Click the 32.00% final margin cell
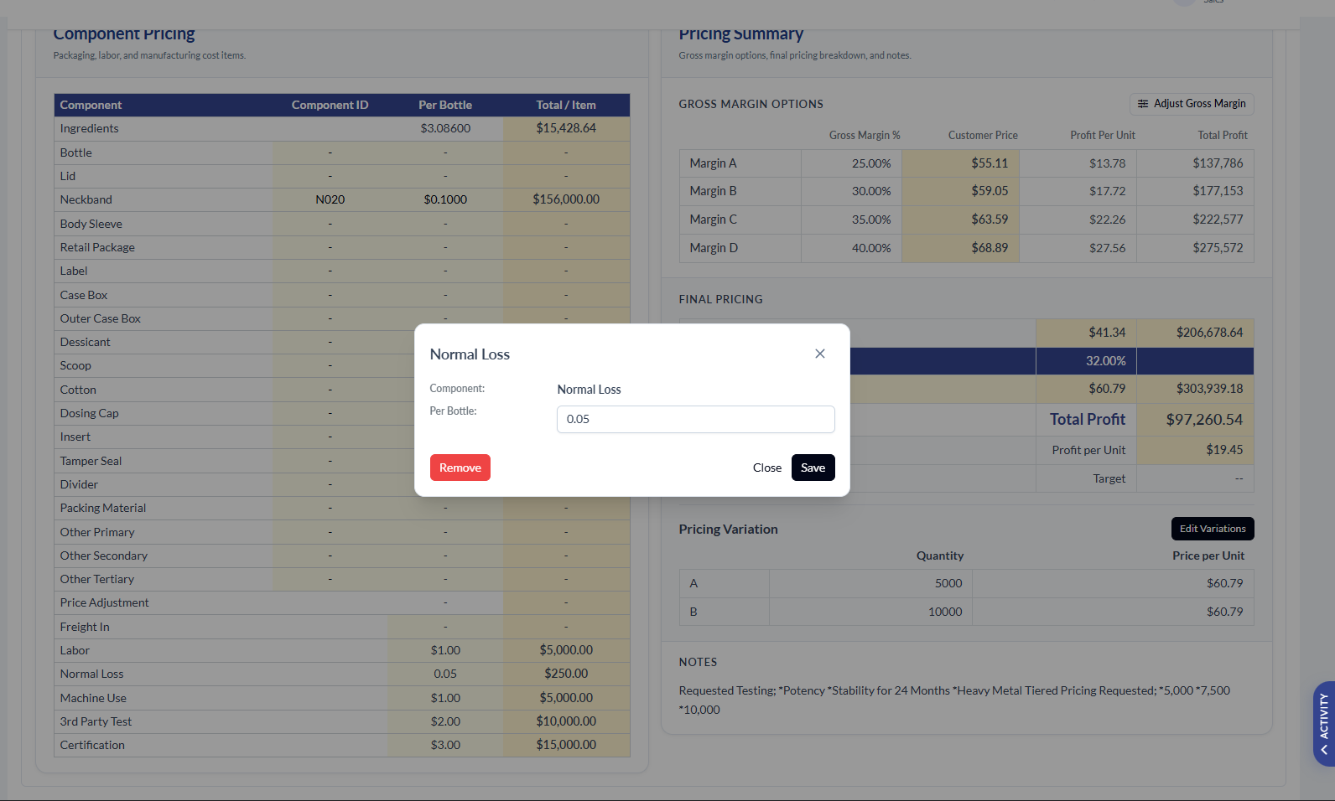Viewport: 1335px width, 801px height. 1086,361
